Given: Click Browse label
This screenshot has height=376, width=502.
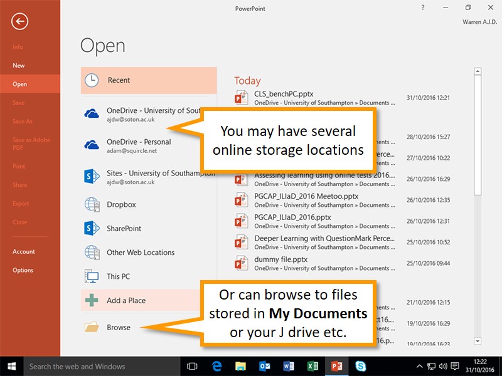Looking at the screenshot, I should [x=119, y=327].
